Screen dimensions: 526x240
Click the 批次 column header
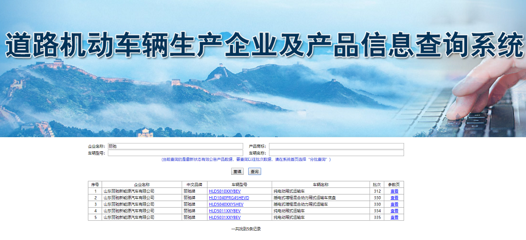377,185
